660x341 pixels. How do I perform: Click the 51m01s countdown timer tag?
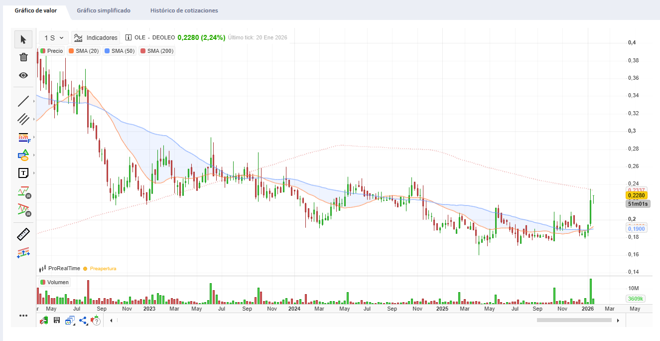coord(638,203)
